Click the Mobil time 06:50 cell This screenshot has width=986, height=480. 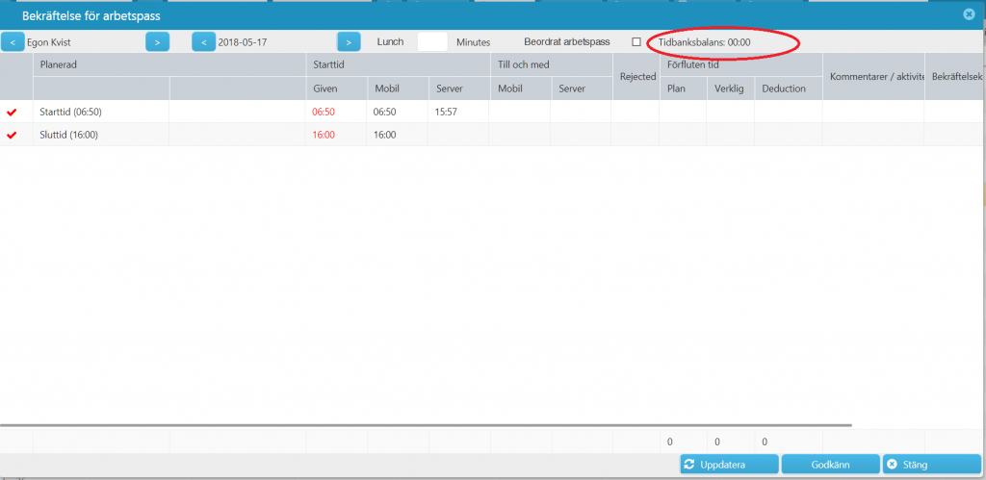385,113
